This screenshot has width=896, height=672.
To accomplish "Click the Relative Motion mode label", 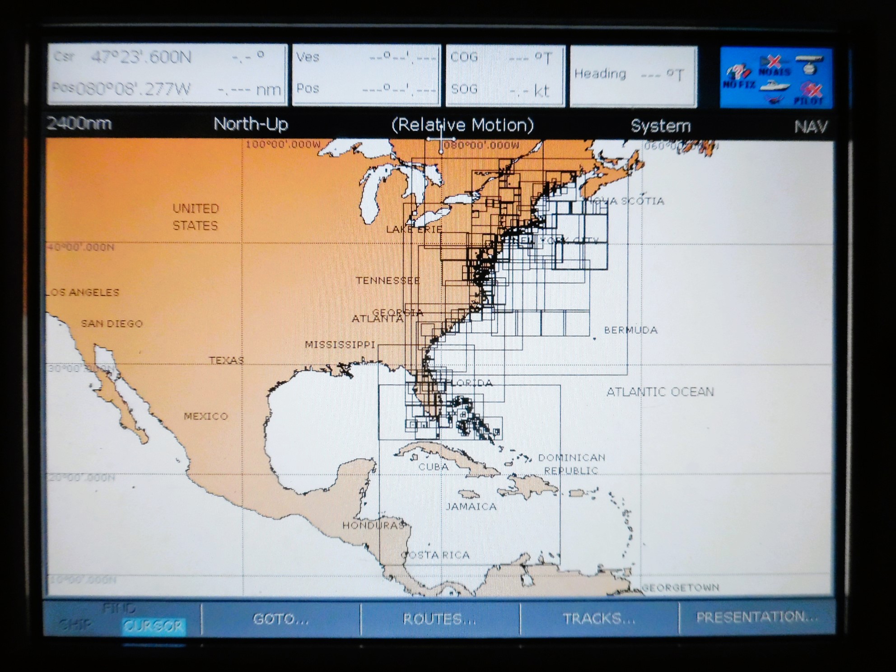I will (x=462, y=125).
